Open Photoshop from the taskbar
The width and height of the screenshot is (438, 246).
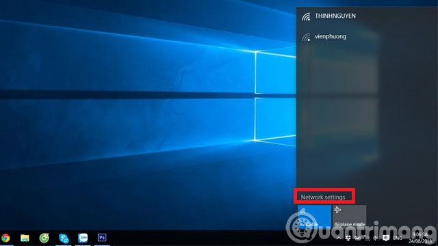click(x=102, y=238)
